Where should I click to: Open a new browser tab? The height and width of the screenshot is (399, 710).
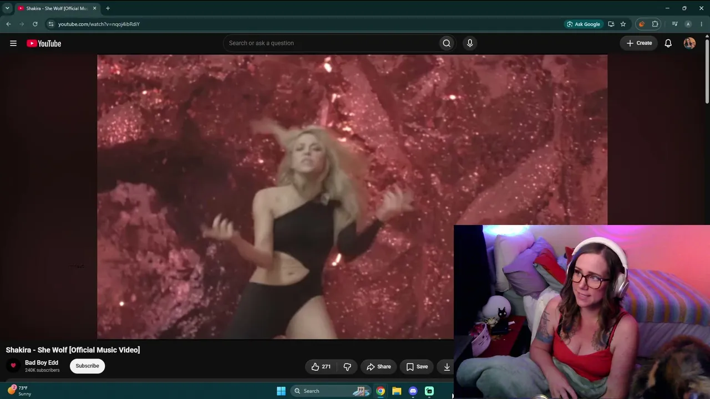tap(108, 8)
